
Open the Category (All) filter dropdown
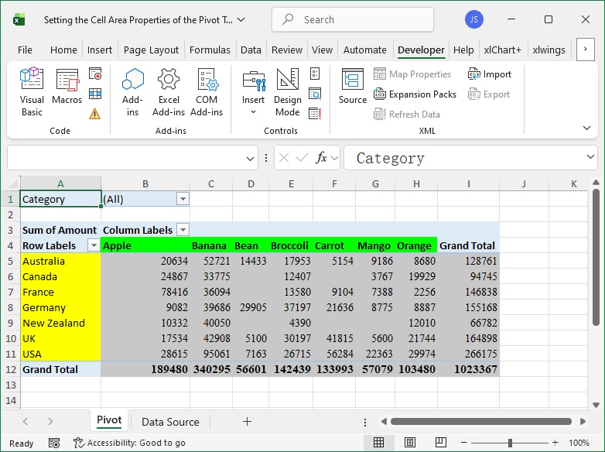tap(183, 199)
